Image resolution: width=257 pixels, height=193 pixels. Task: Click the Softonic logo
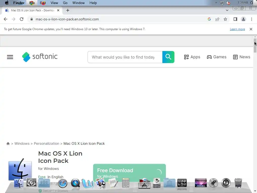[x=40, y=57]
